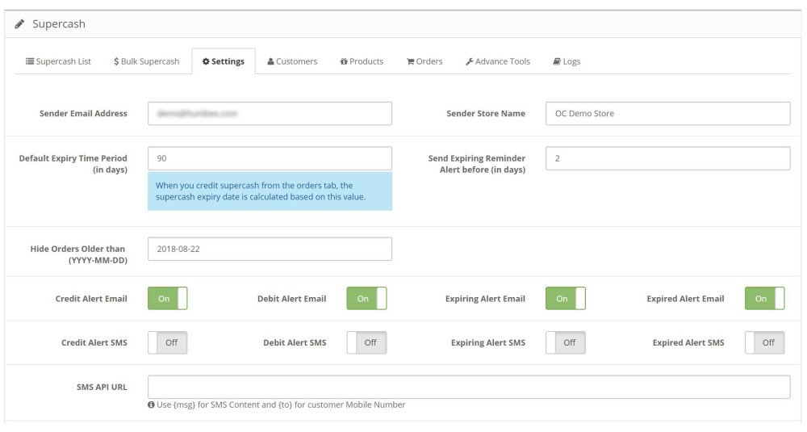
Task: Click the cart icon on Orders tab
Action: (x=410, y=61)
